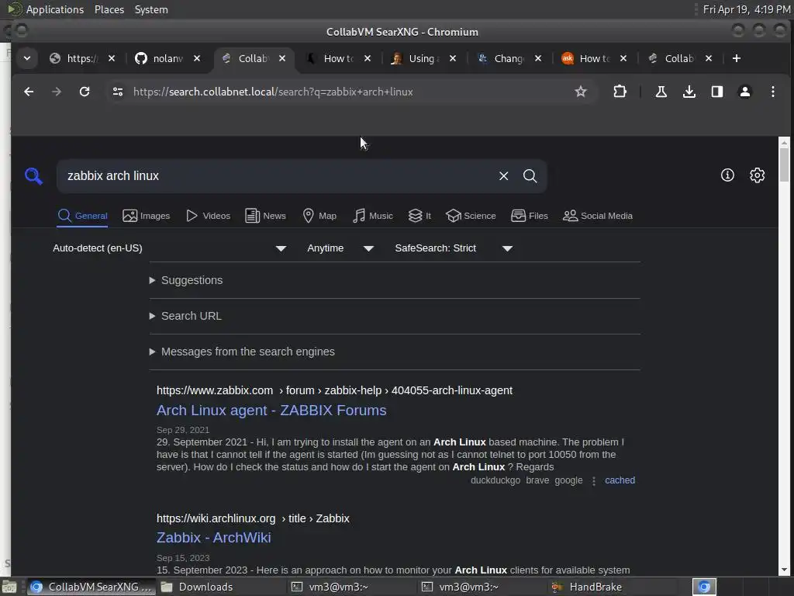794x596 pixels.
Task: Close the nolanv GitHub tab
Action: [x=197, y=59]
